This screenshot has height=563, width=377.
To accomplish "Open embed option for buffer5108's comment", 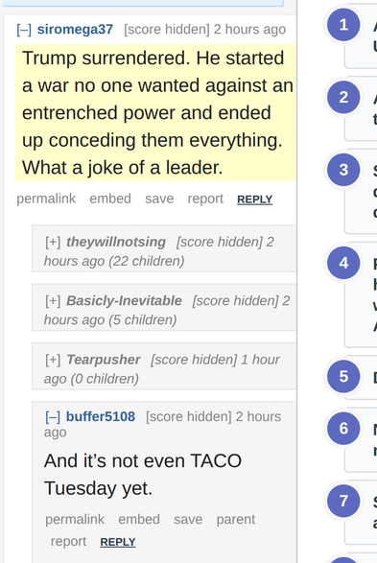I will point(139,520).
